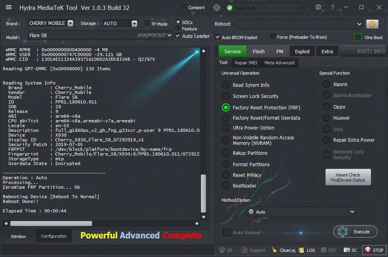The image size is (388, 257).
Task: Open the Storage AUTO dropdown
Action: [x=134, y=24]
